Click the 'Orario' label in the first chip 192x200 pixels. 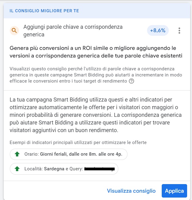(31, 154)
